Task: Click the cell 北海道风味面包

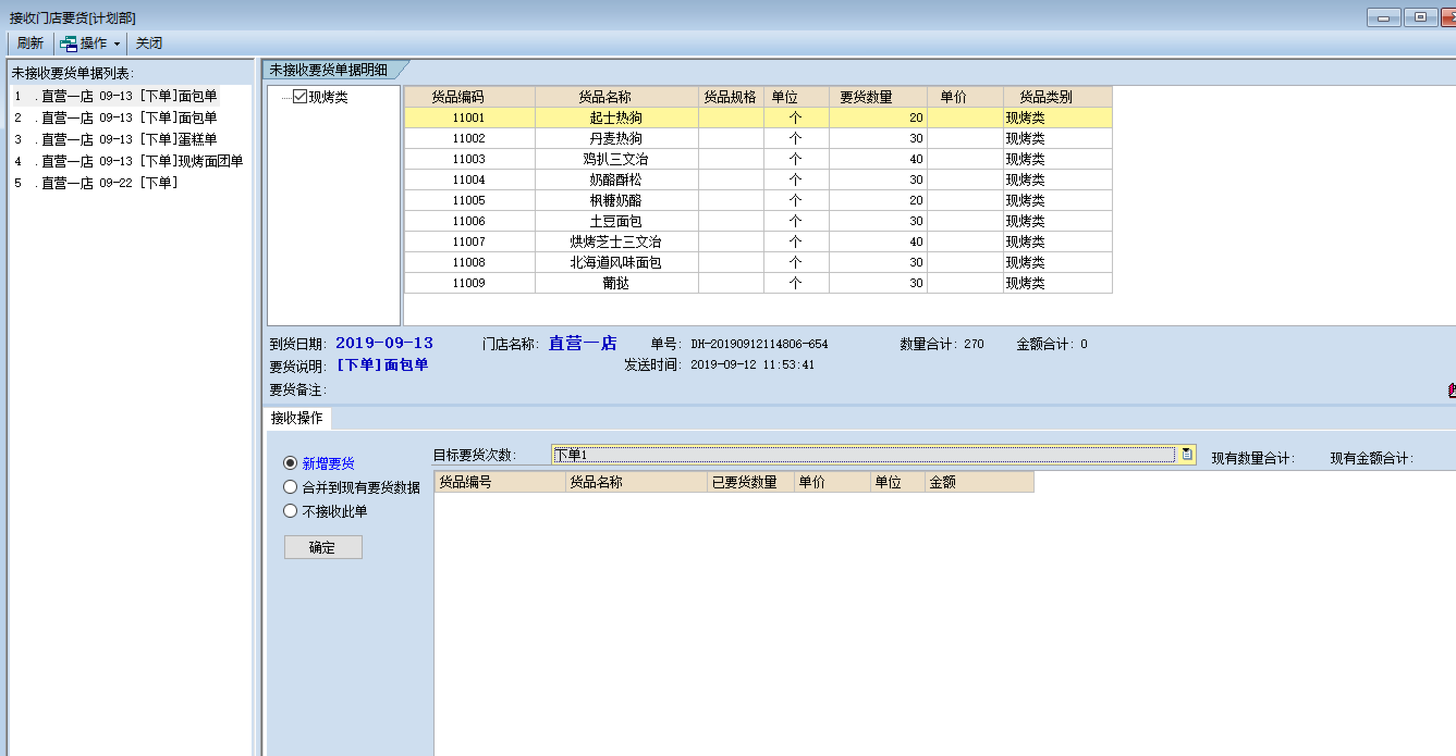Action: coord(616,262)
